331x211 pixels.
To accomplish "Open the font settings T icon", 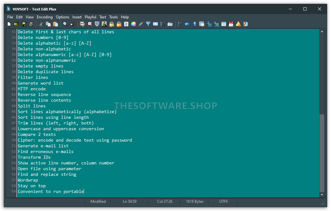I will click(126, 24).
